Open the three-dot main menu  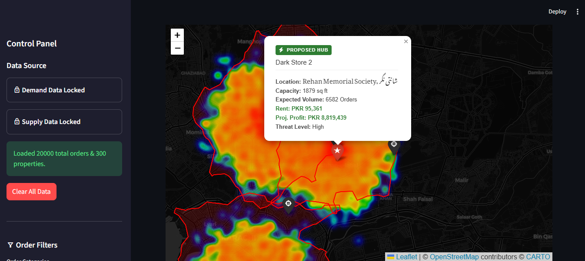click(x=578, y=12)
